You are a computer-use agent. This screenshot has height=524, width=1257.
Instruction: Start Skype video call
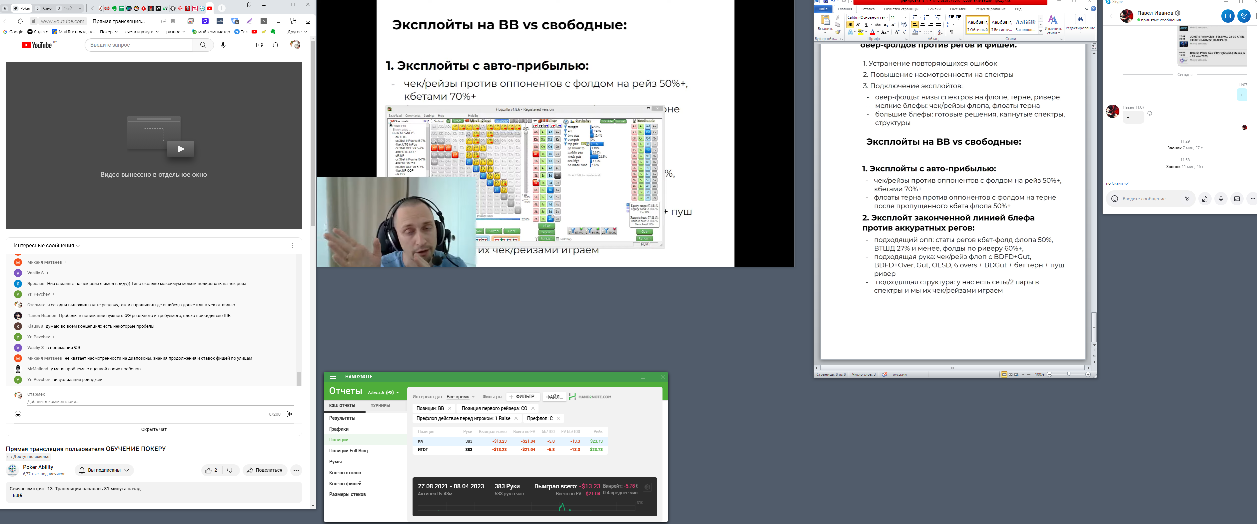tap(1228, 16)
